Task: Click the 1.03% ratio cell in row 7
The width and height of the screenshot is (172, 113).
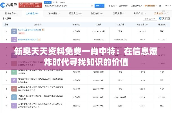Action: [142, 80]
